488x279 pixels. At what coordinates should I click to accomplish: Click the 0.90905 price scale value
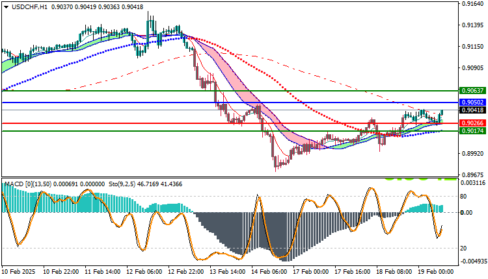tap(472, 68)
